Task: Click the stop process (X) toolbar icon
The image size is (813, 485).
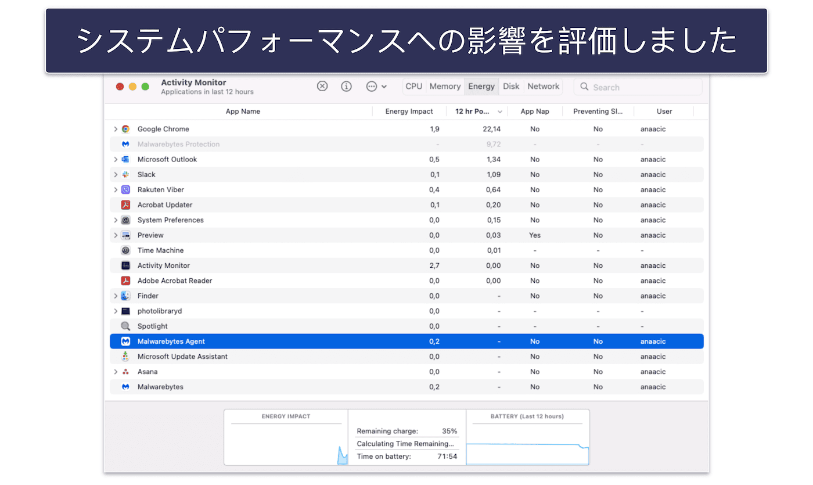Action: click(x=322, y=87)
